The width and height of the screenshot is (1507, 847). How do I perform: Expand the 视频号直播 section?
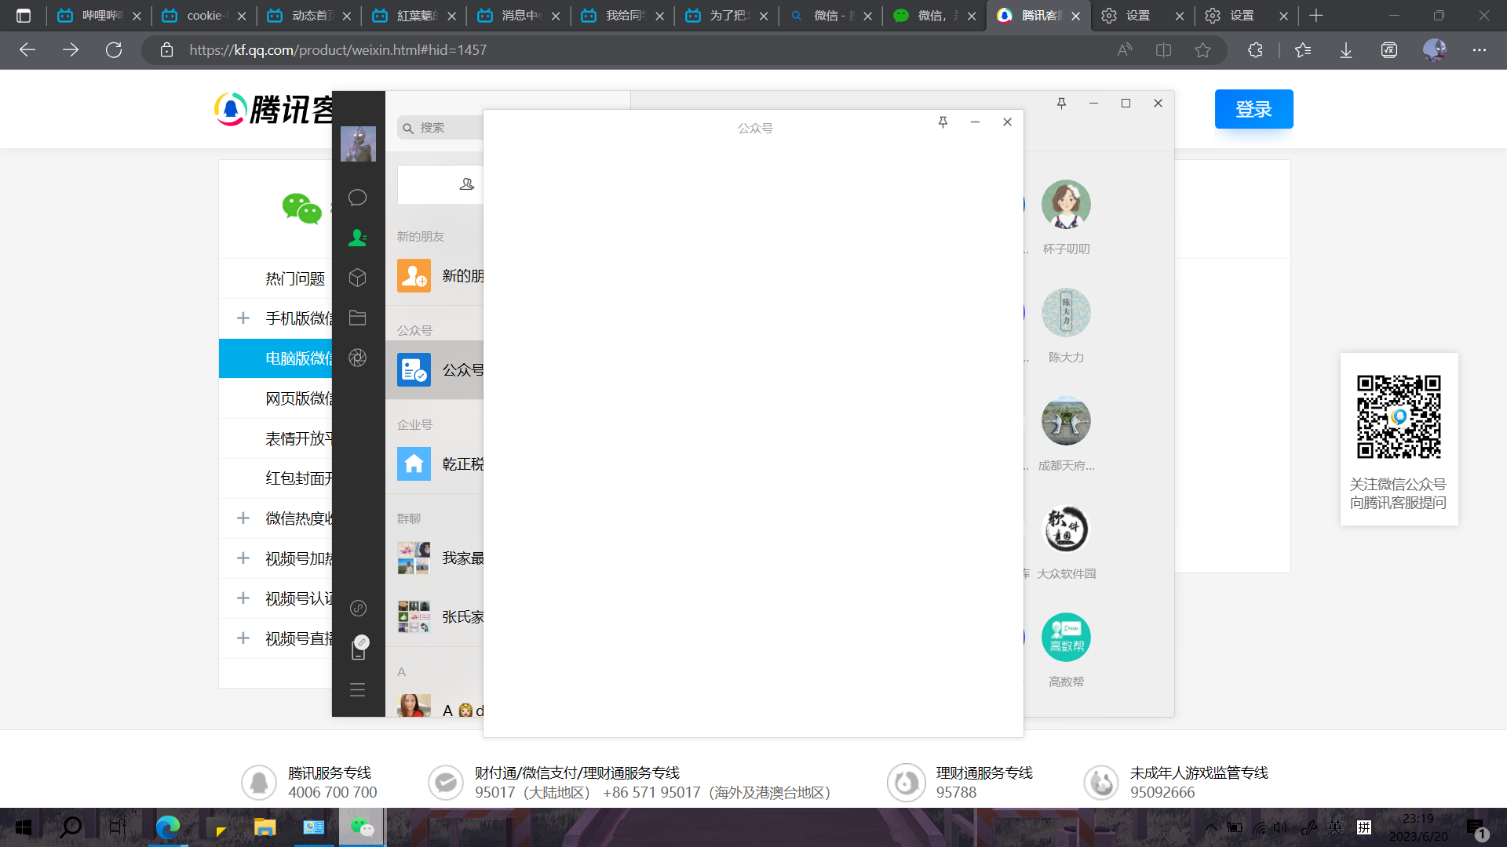(243, 638)
